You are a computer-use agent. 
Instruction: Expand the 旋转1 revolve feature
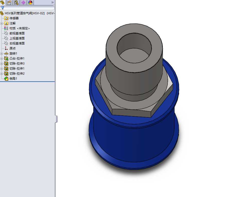pos(2,54)
